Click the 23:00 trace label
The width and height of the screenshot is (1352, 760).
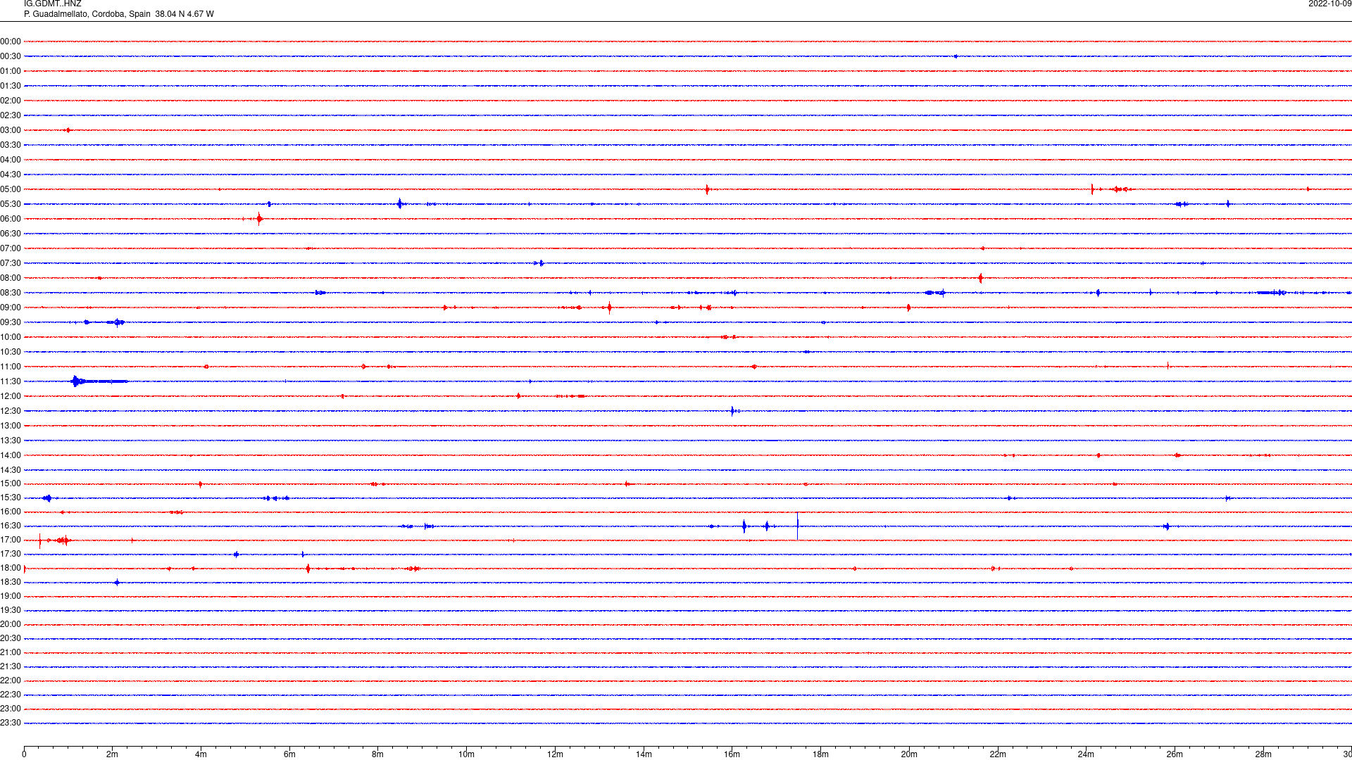11,709
